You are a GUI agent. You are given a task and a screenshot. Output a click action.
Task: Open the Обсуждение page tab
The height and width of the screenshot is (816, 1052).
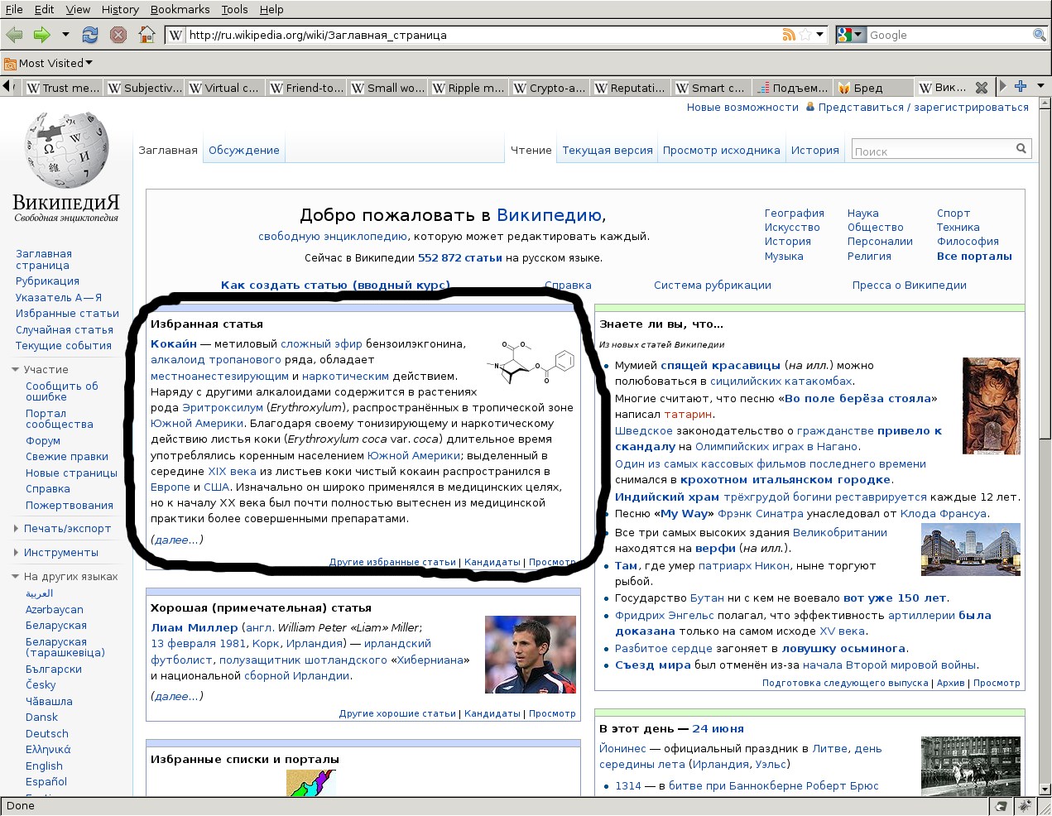tap(244, 150)
